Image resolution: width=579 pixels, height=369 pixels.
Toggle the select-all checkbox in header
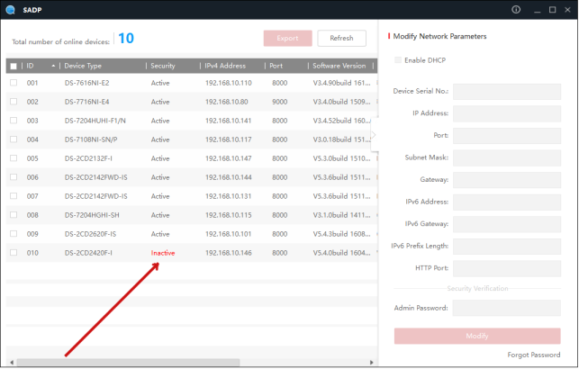(x=14, y=66)
